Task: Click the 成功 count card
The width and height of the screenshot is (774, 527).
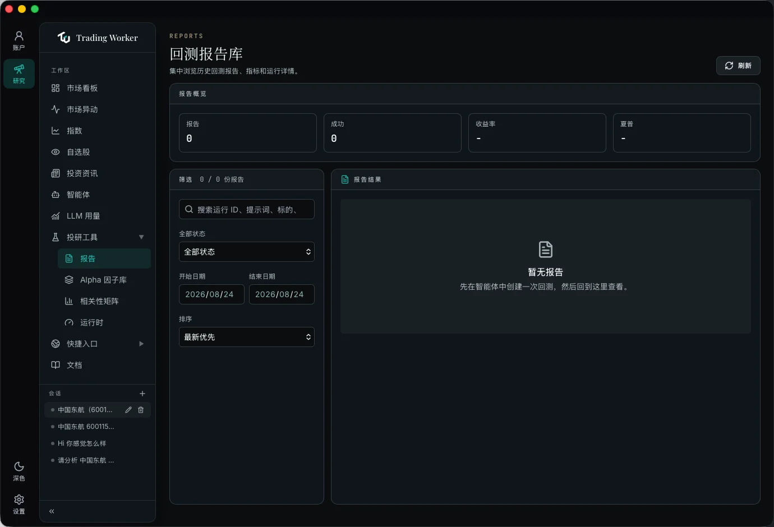Action: click(393, 133)
